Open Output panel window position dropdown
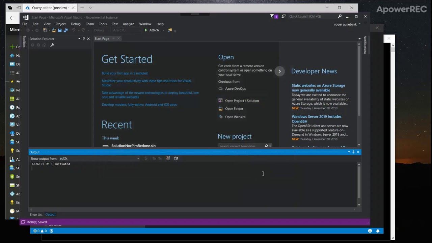 click(349, 152)
